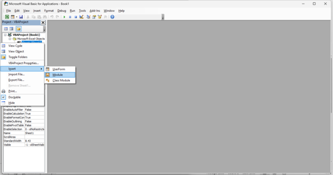Screen dimensions: 333x175
Task: Click the Reset stop icon in the toolbar
Action: (76, 17)
